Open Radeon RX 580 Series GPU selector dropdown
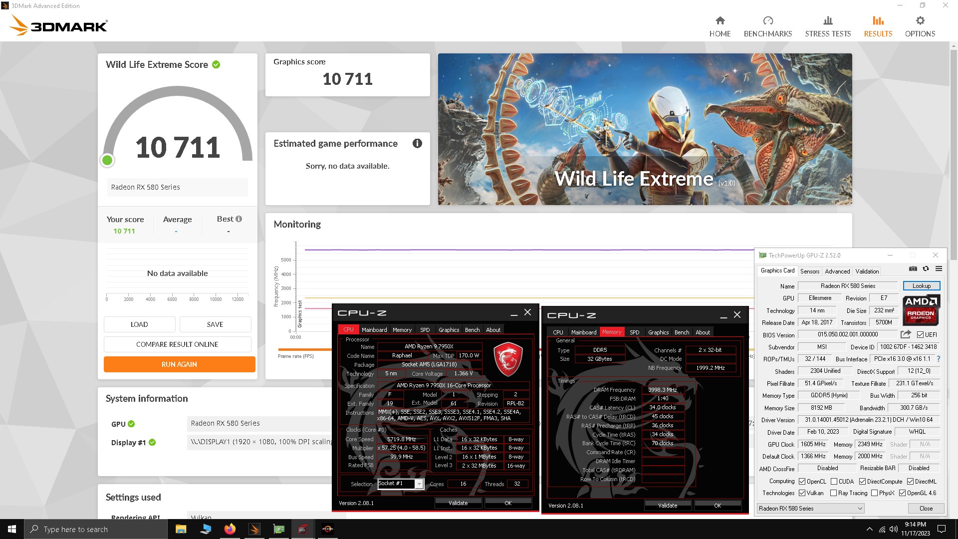The height and width of the screenshot is (539, 958). pos(810,509)
